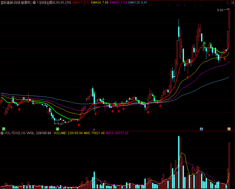This screenshot has width=235, height=189.
Task: Click the green 跌 event marker
Action: (x=4, y=129)
